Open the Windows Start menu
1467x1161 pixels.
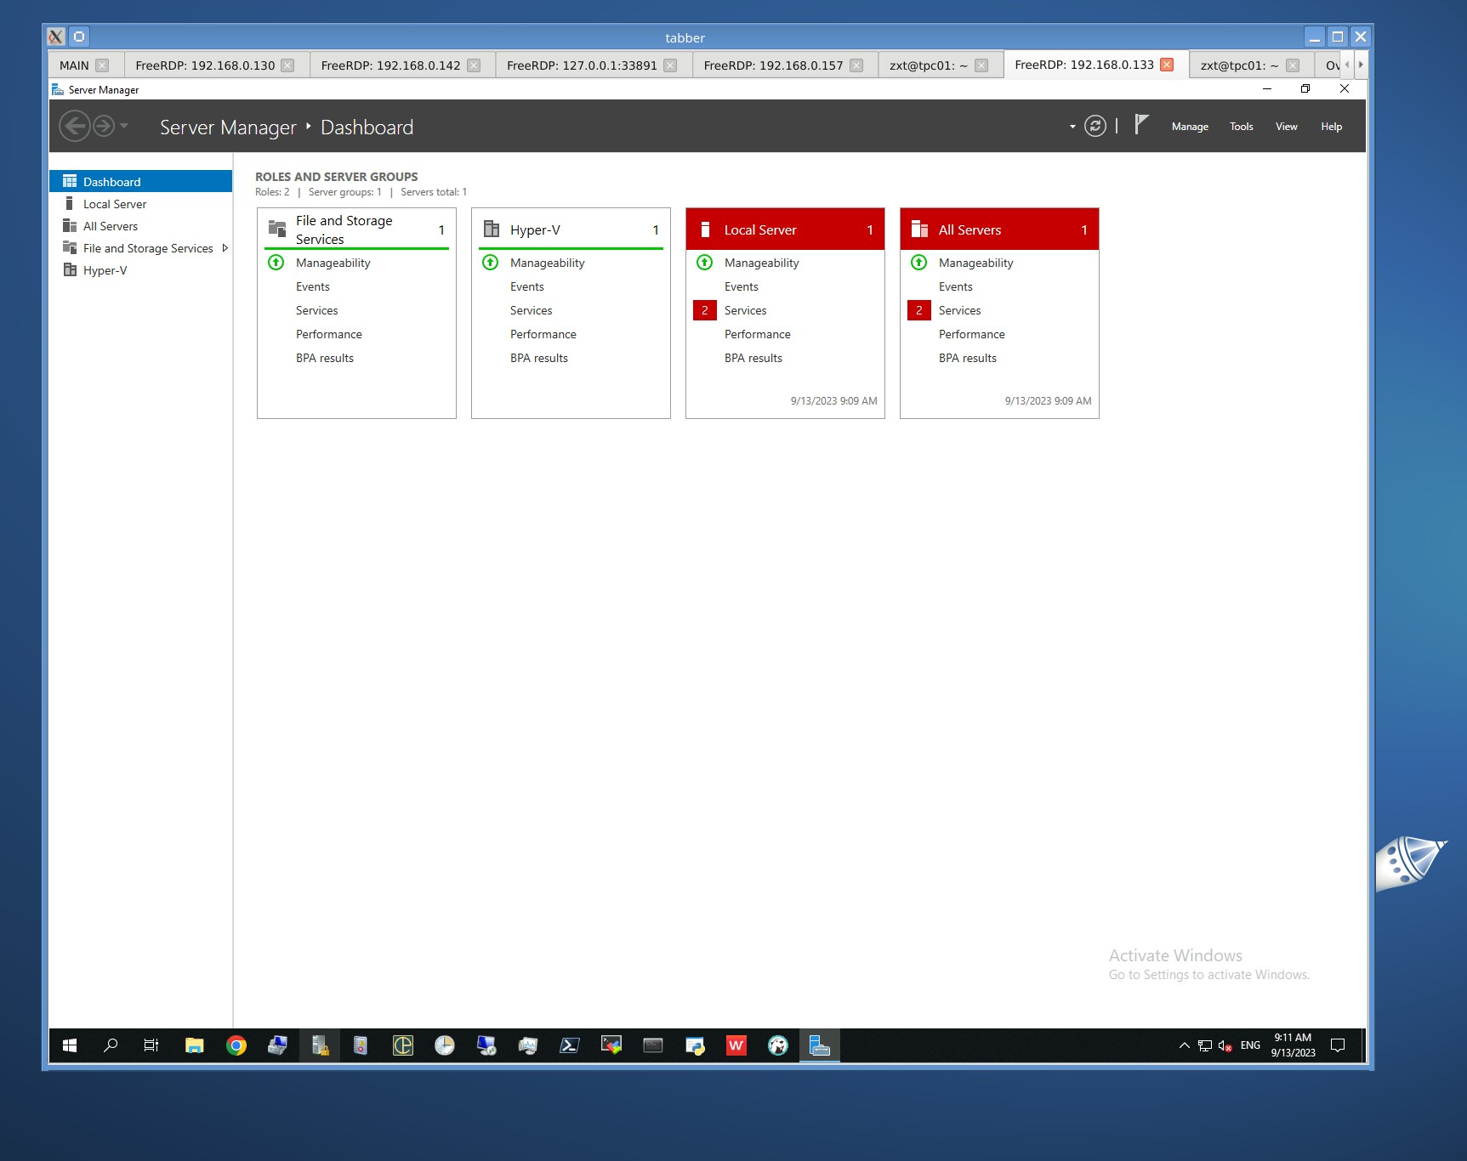point(70,1045)
